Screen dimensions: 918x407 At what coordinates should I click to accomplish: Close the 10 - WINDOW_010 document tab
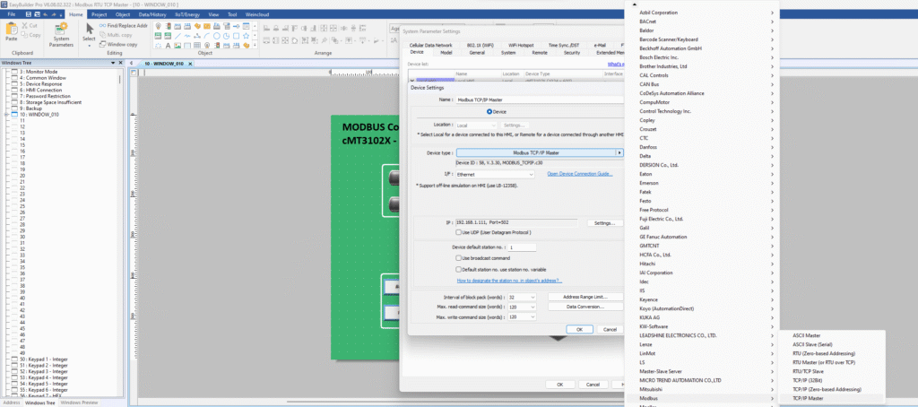tap(188, 64)
